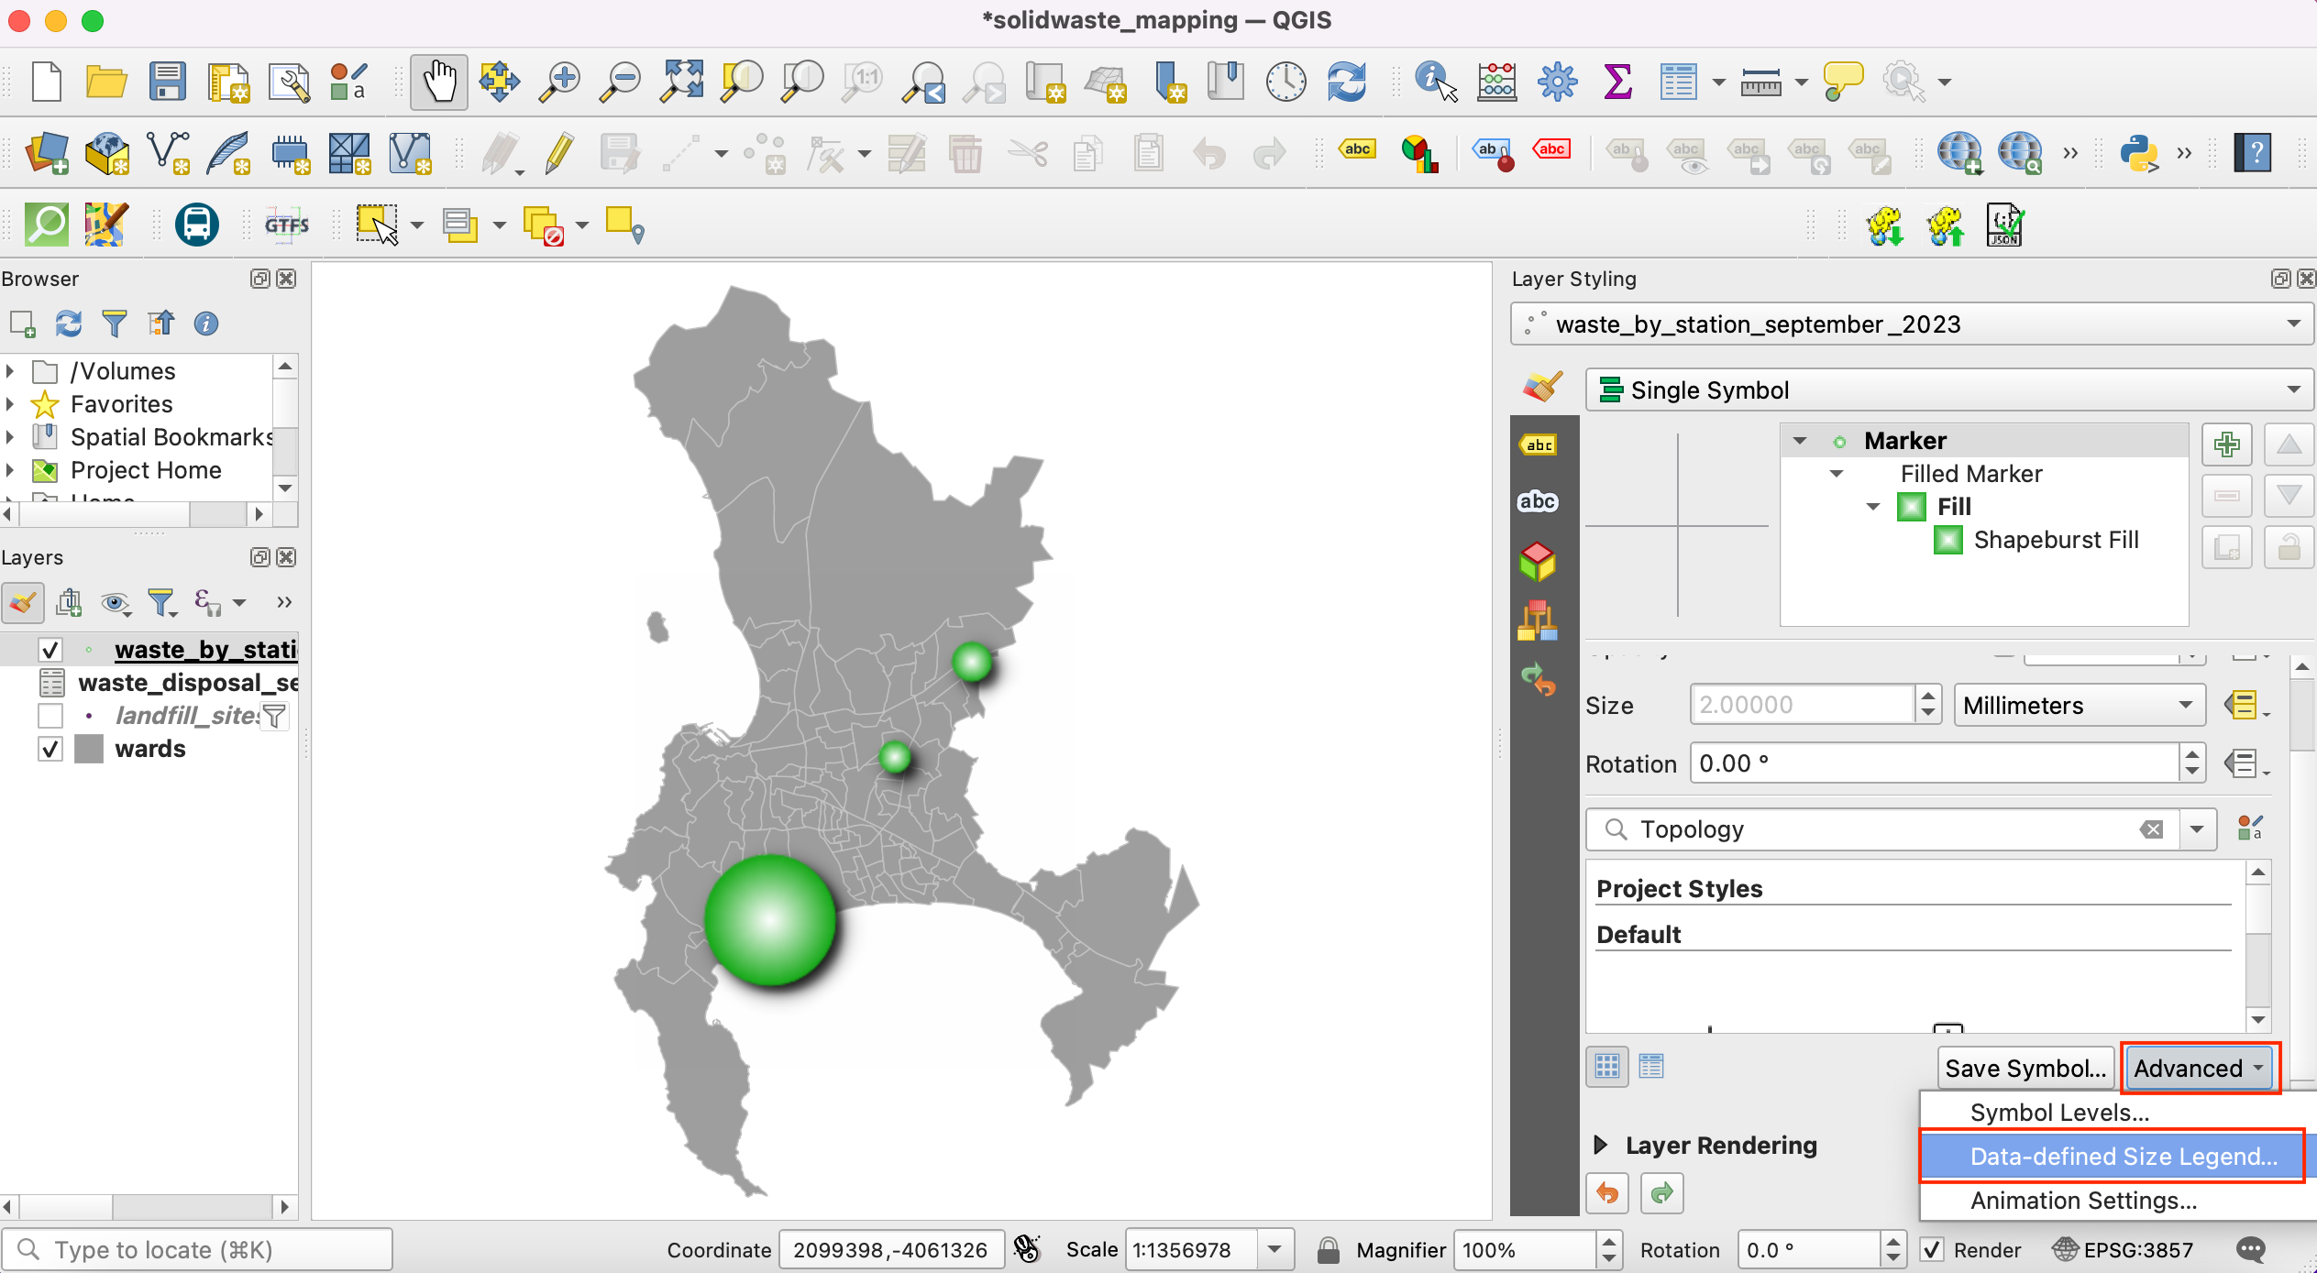Viewport: 2317px width, 1273px height.
Task: Open the Labels tab in Layer Styling
Action: click(1539, 445)
